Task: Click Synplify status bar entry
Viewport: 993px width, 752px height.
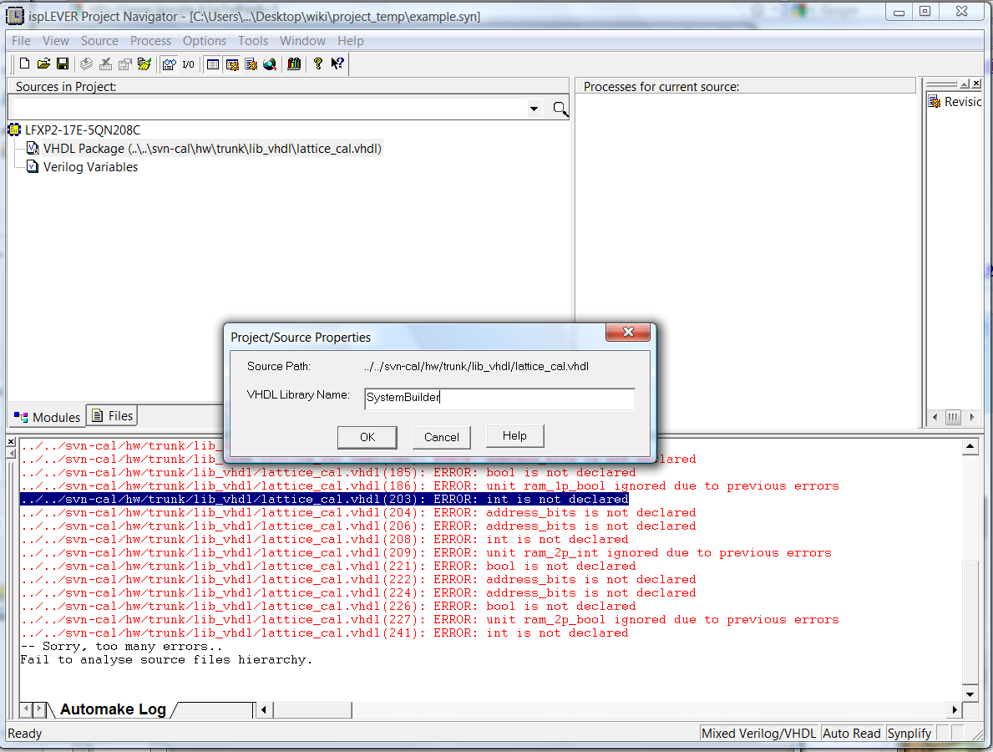Action: (x=909, y=733)
